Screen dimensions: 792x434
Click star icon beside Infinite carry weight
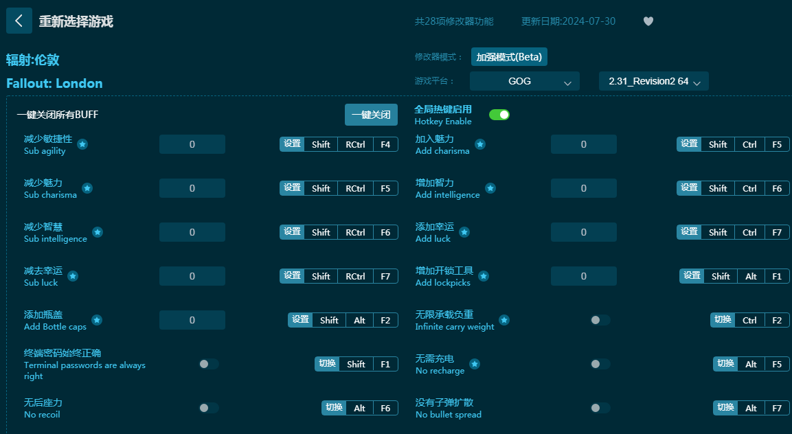point(504,320)
